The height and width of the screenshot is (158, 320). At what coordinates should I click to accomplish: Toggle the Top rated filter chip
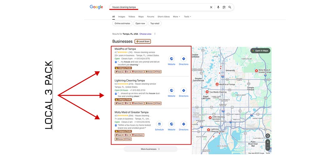(x=155, y=23)
